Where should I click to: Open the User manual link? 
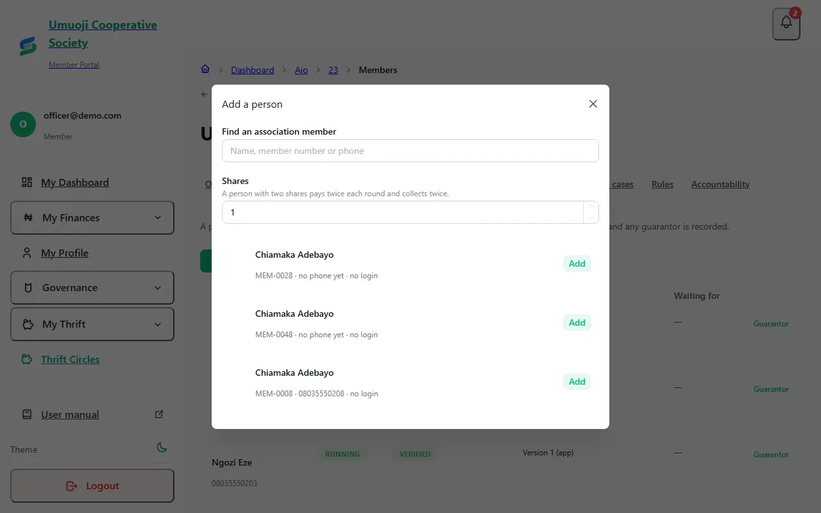tap(70, 414)
